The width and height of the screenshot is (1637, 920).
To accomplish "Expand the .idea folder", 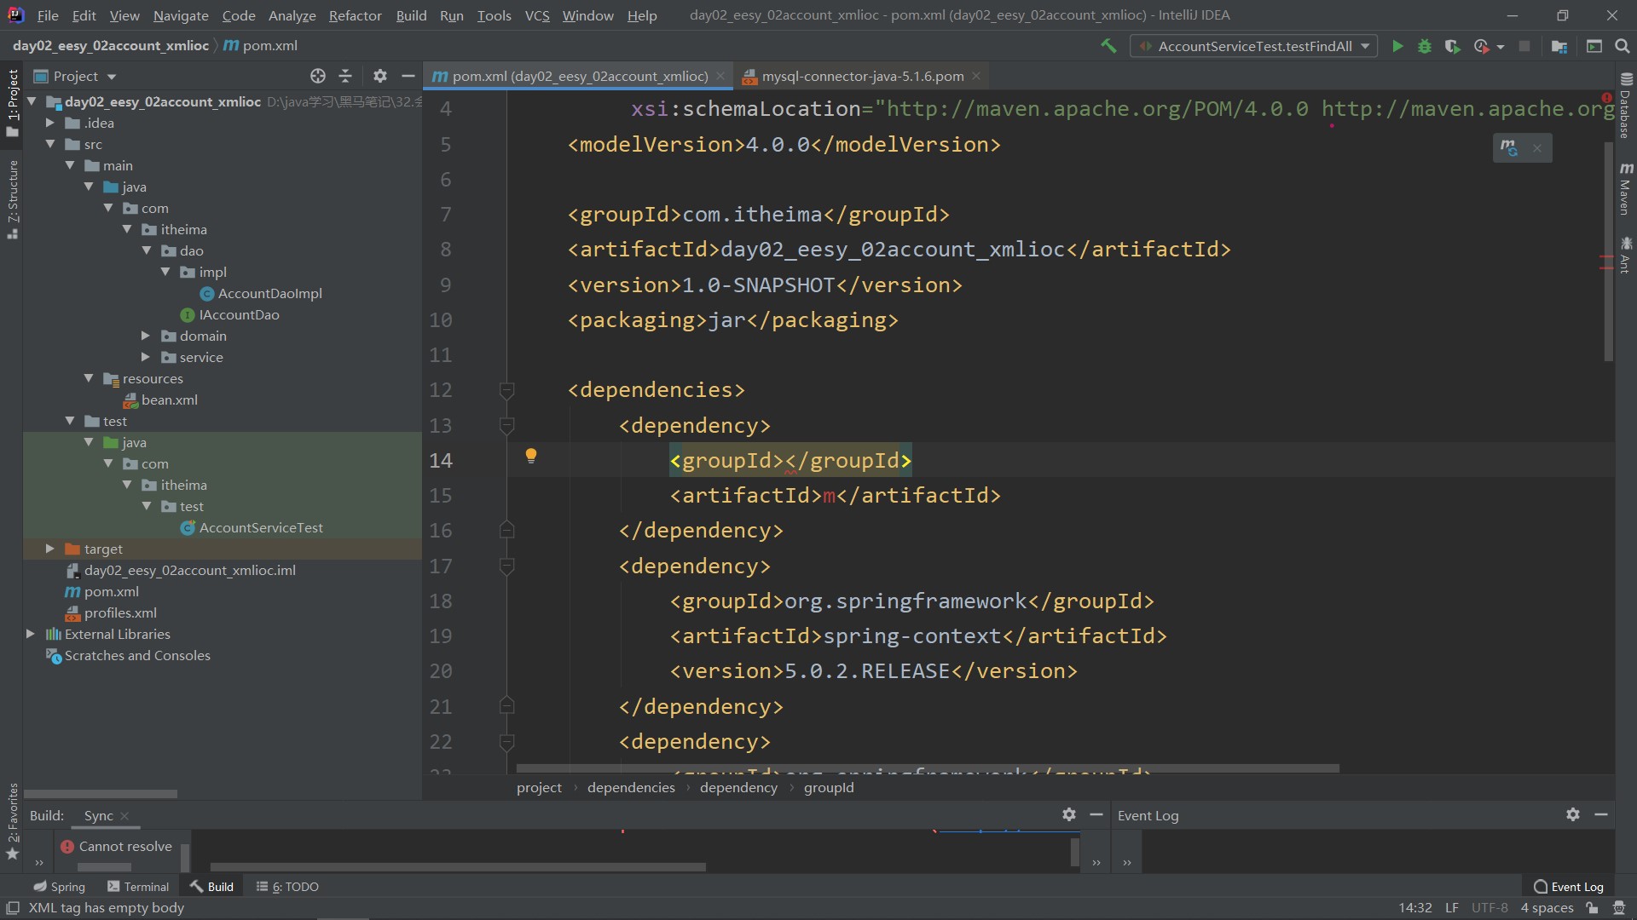I will tap(50, 123).
